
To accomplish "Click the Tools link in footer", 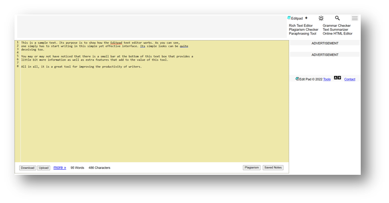I will pyautogui.click(x=327, y=79).
